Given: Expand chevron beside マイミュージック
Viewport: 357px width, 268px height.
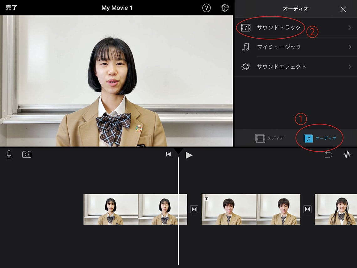Looking at the screenshot, I should [x=350, y=47].
